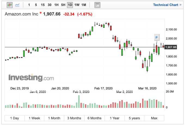This screenshot has width=185, height=125.
Task: Click the red down arrow by the title
Action: (41, 13)
